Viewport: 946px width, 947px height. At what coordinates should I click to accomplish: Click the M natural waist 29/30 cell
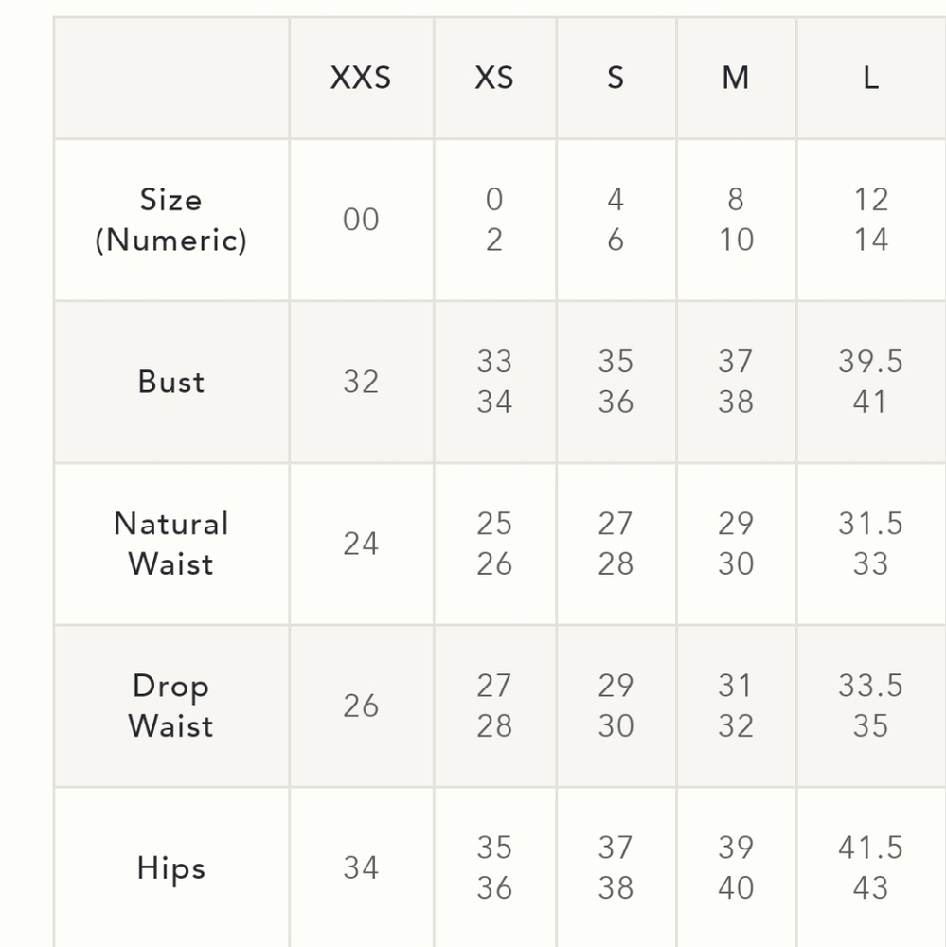(x=736, y=544)
